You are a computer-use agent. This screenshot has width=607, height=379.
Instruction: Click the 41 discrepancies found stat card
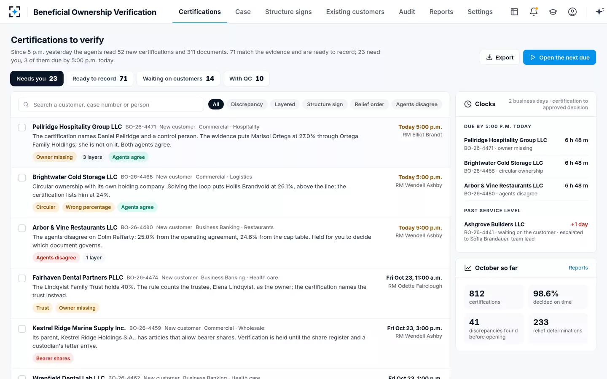[494, 328]
